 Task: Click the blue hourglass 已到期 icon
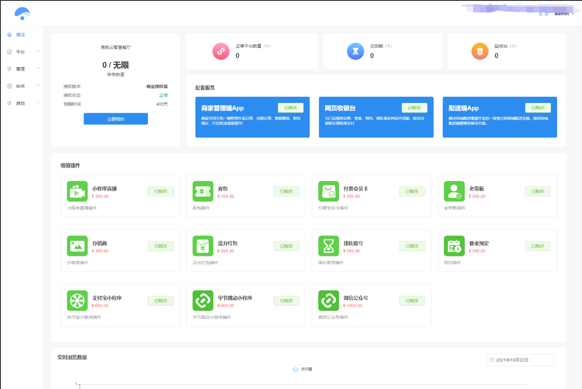(355, 51)
